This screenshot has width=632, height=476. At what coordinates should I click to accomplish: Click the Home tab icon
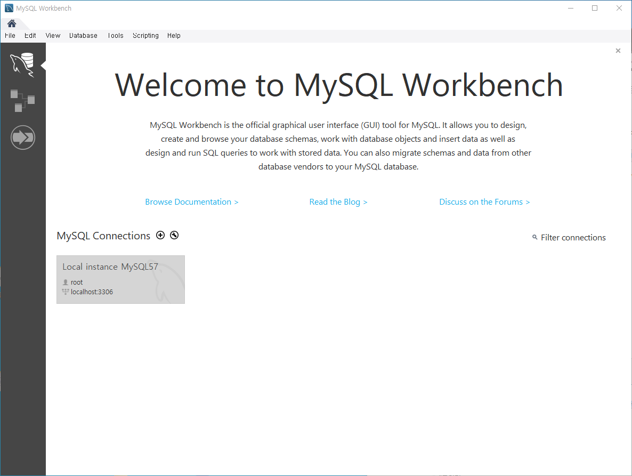12,23
